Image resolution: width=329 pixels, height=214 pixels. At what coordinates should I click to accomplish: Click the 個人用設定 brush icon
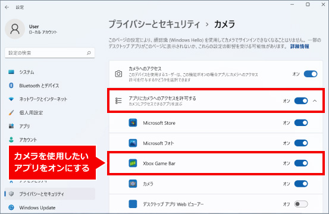coord(11,112)
